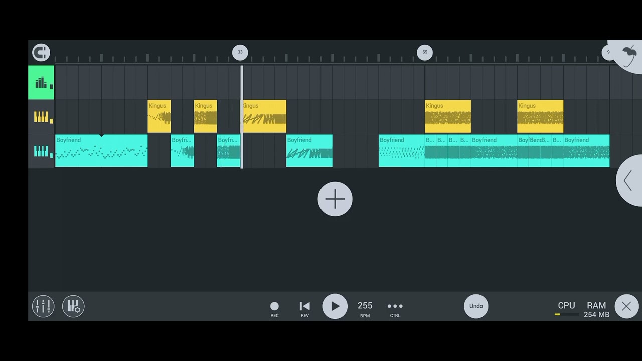Viewport: 642px width, 361px height.
Task: Open the instrument keyboard settings panel
Action: click(73, 306)
